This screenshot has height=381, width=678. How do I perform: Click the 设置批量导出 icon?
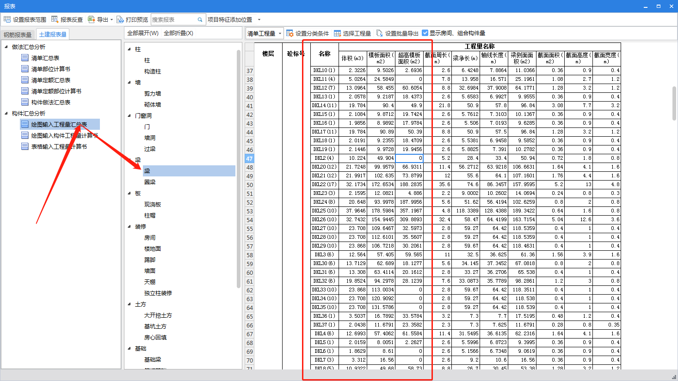click(379, 33)
